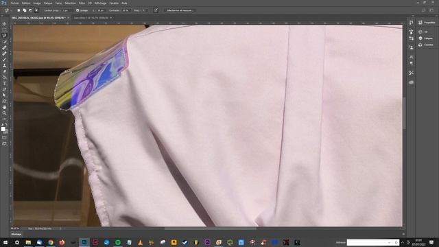The image size is (439, 247).
Task: Click the zoom percentage field in status bar
Action: 15,228
